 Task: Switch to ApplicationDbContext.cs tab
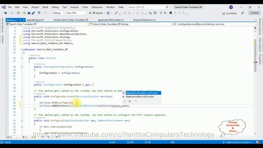point(111,20)
